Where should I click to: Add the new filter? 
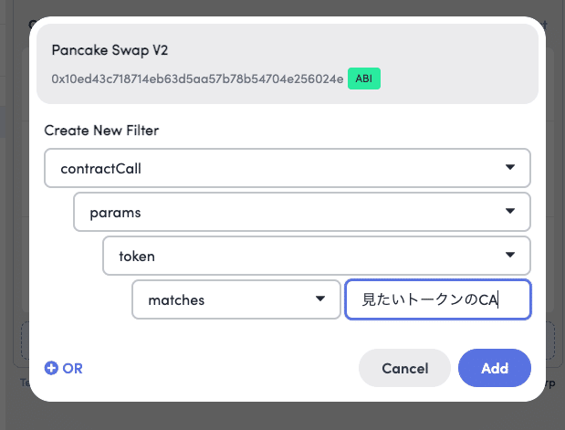495,368
